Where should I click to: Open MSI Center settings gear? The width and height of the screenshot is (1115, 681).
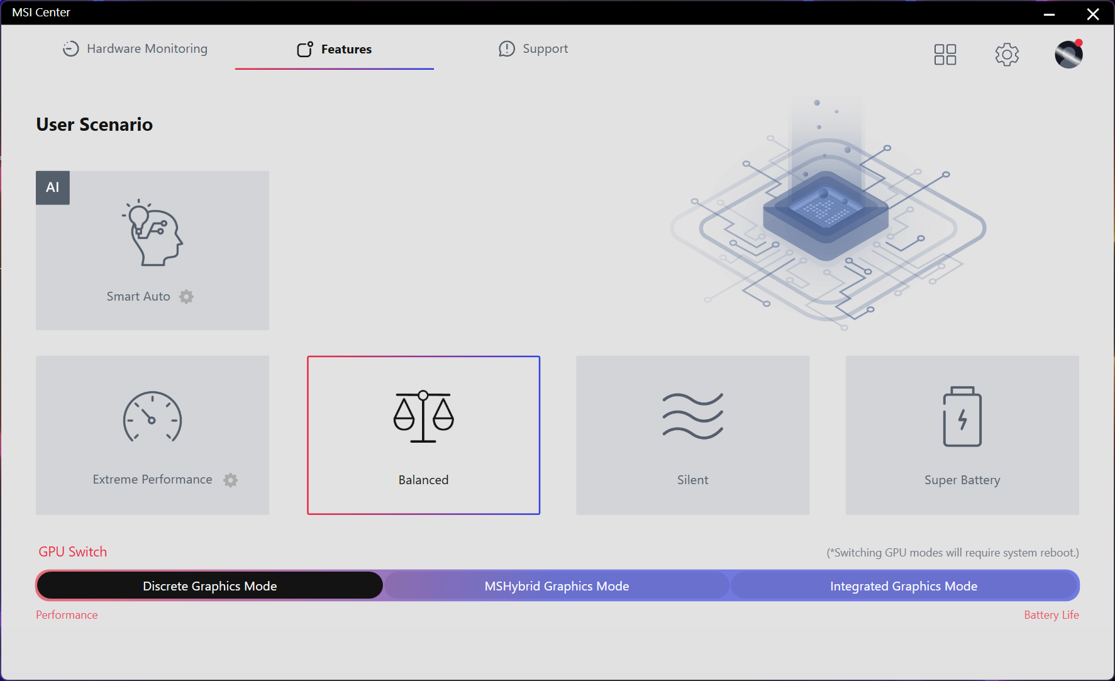click(x=1007, y=55)
